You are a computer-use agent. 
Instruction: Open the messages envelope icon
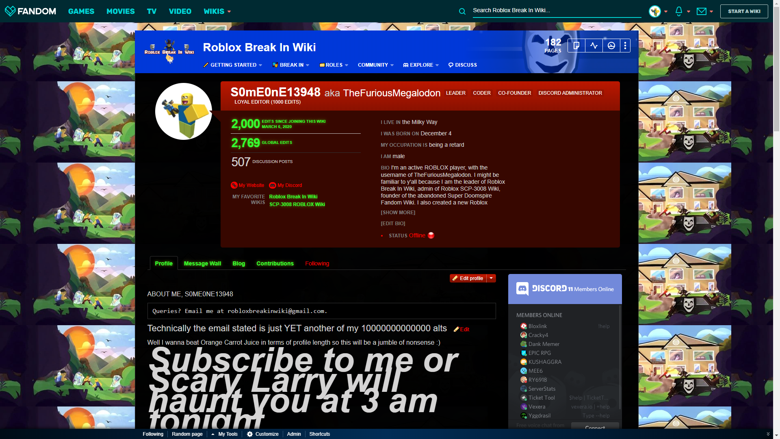pos(702,11)
